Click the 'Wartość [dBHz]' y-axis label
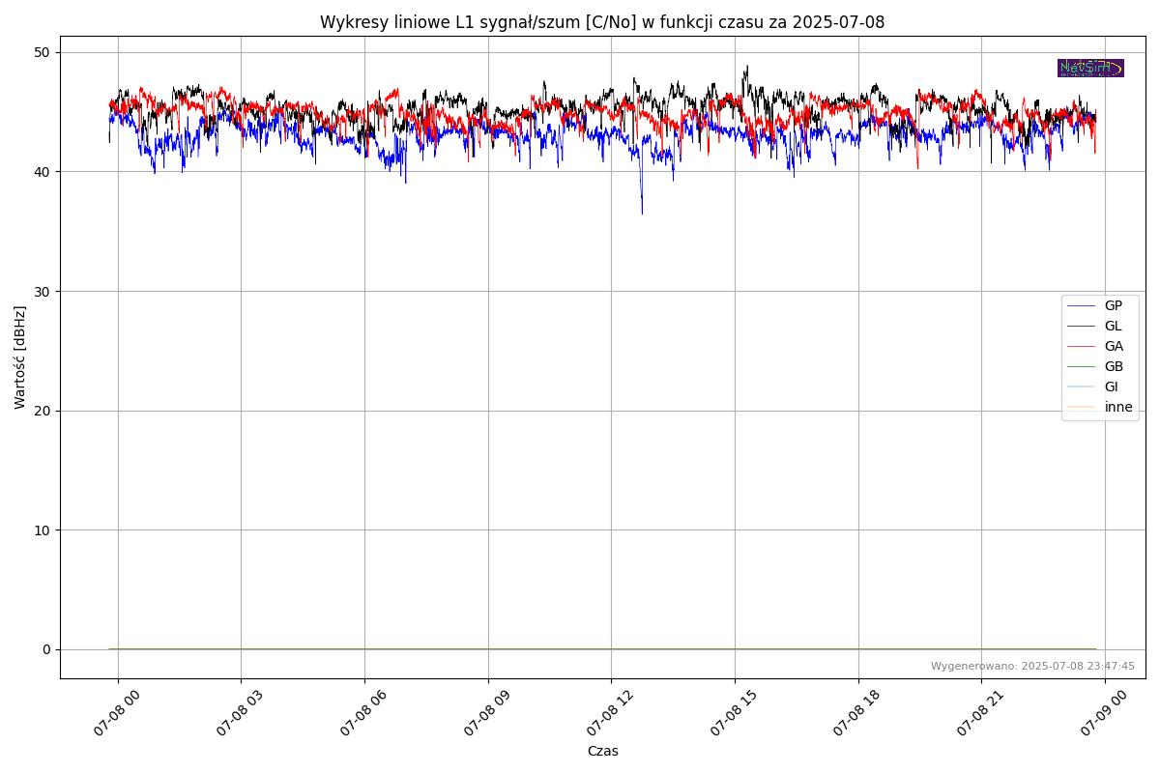Viewport: 1160px width, 773px height. pos(20,358)
